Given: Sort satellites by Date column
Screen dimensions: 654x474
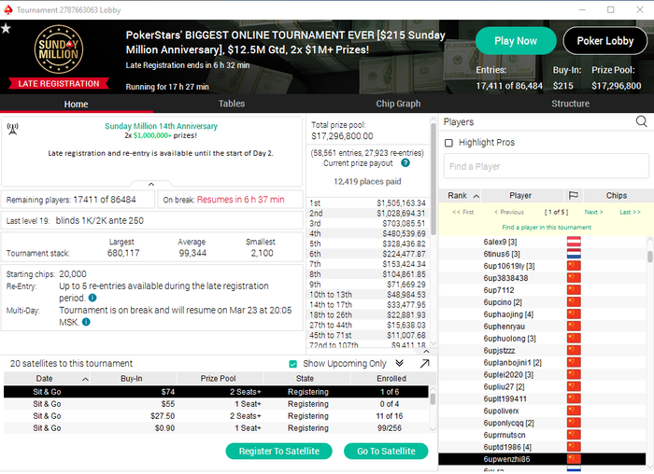Looking at the screenshot, I should pos(47,378).
